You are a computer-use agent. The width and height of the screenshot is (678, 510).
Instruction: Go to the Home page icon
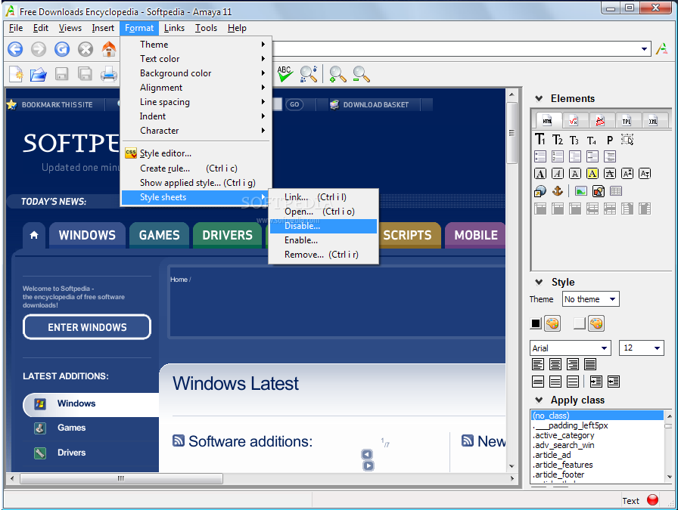[108, 49]
